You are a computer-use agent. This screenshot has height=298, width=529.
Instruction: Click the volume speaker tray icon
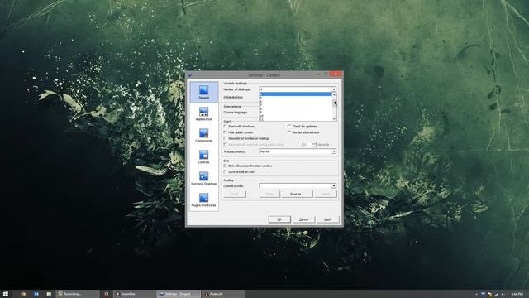(503, 295)
